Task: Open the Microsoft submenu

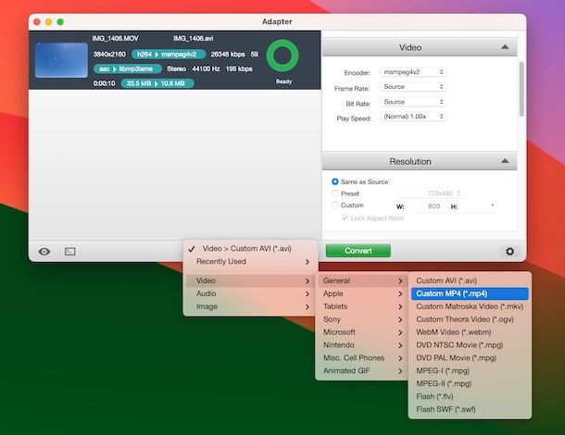Action: pos(362,332)
